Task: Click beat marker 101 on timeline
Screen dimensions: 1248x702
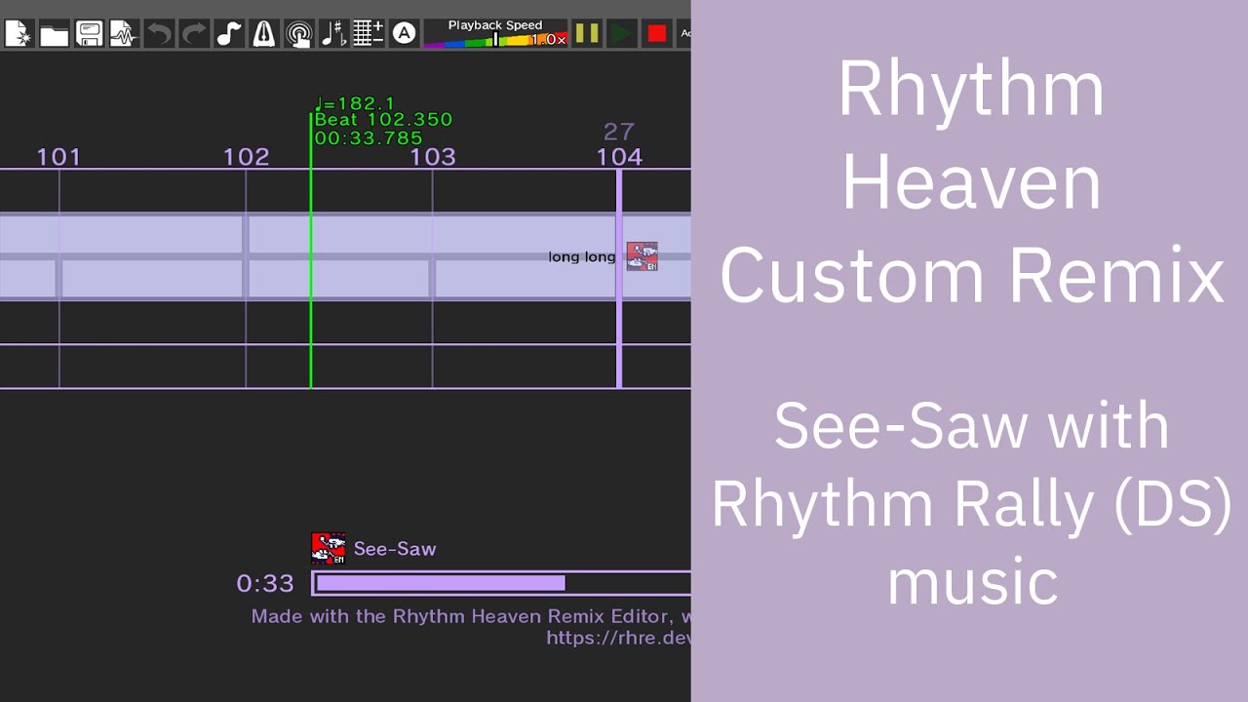Action: click(58, 157)
